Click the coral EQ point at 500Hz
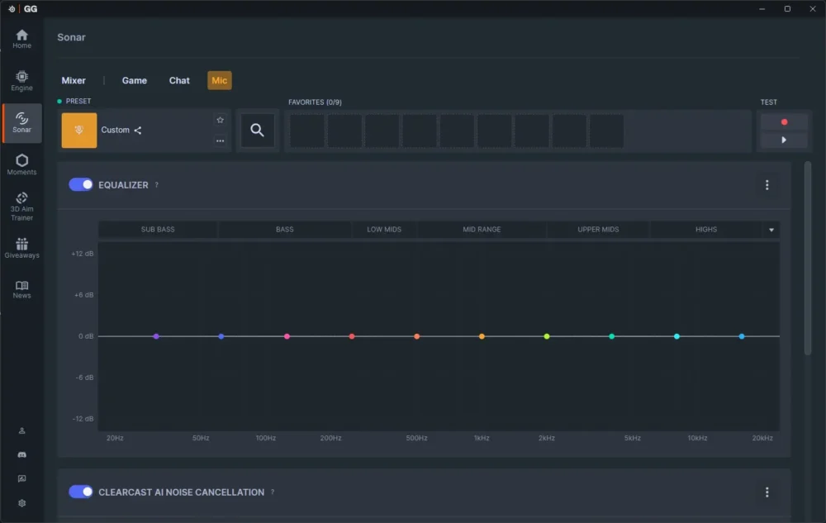Viewport: 826px width, 523px height. click(x=416, y=336)
